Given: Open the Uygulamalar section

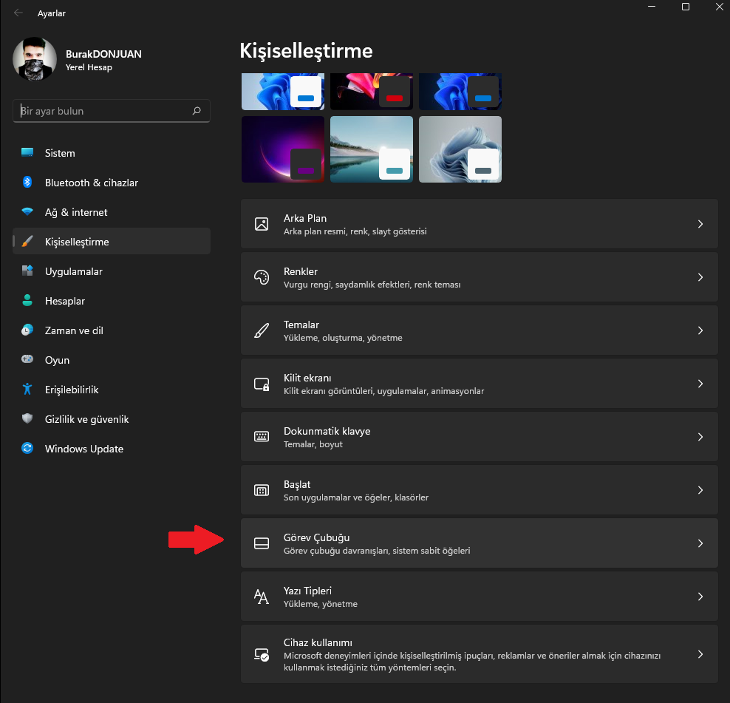Looking at the screenshot, I should pos(73,271).
